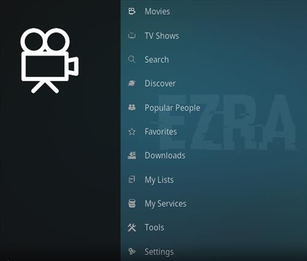307x261 pixels.
Task: Select the TV Shows menu label
Action: point(161,36)
